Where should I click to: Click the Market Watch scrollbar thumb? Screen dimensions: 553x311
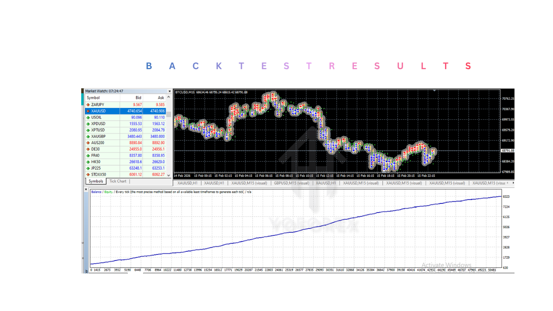coord(168,114)
